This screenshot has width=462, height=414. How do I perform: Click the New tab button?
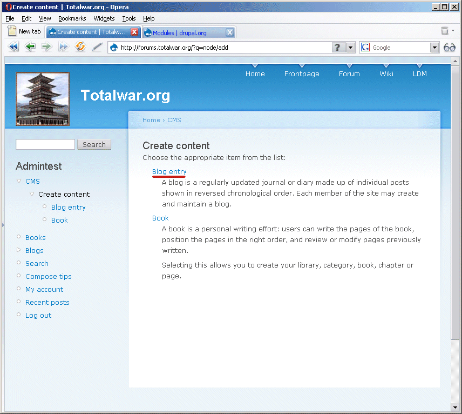point(24,31)
